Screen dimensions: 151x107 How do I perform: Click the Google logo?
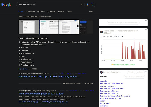point(6,5)
